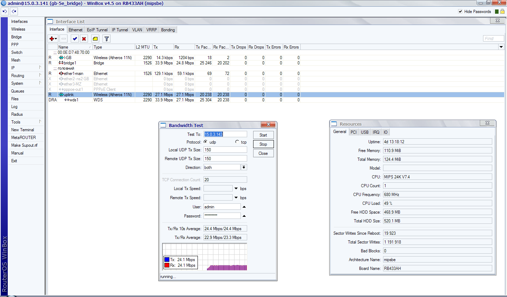Open the Wireless menu in sidebar

[18, 29]
